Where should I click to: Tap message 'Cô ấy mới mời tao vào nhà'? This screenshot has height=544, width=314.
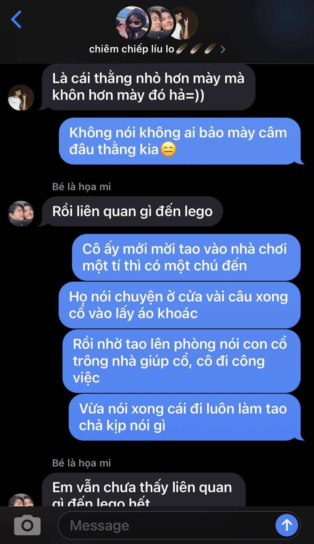(x=186, y=257)
